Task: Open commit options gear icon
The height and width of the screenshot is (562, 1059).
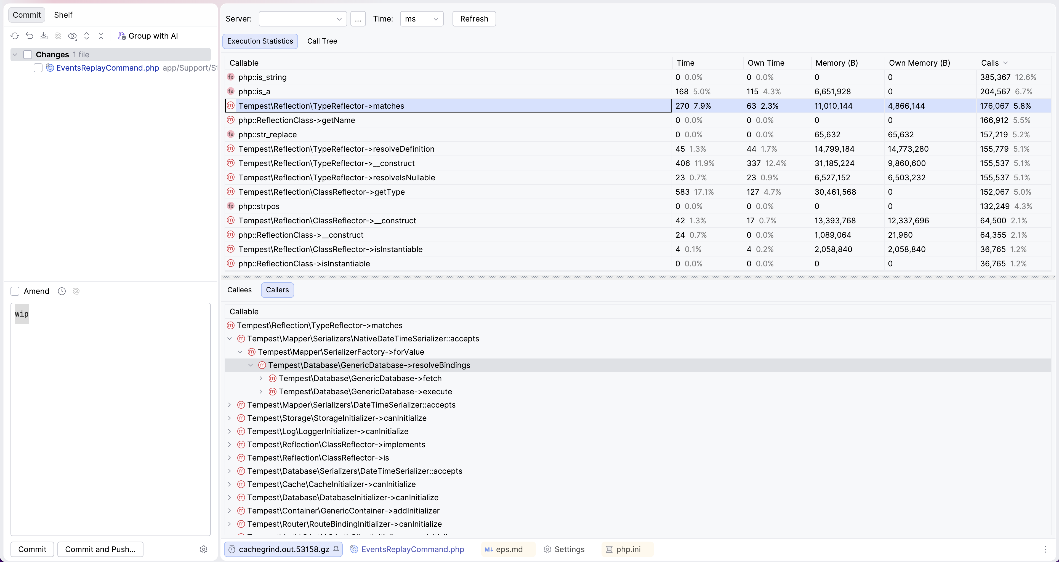Action: [204, 549]
